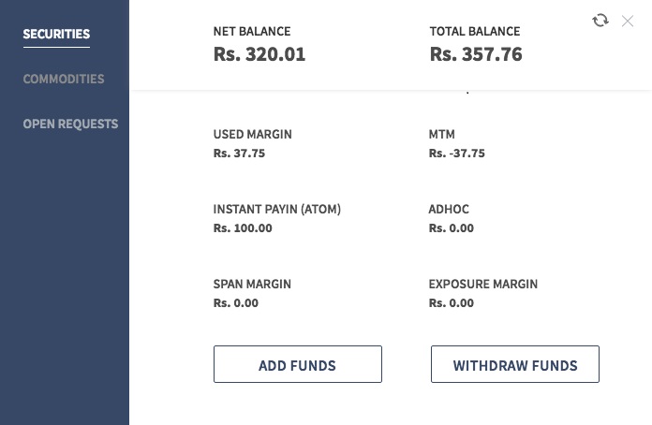Click the MTM label

pyautogui.click(x=441, y=135)
